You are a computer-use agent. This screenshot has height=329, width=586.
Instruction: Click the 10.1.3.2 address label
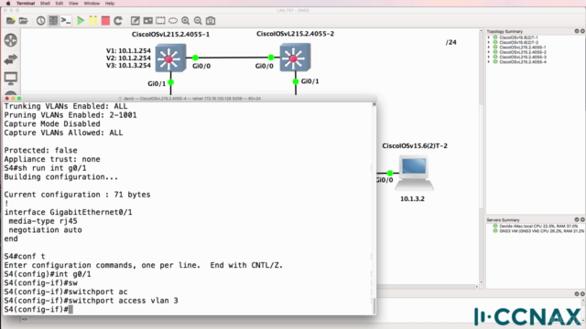(412, 199)
